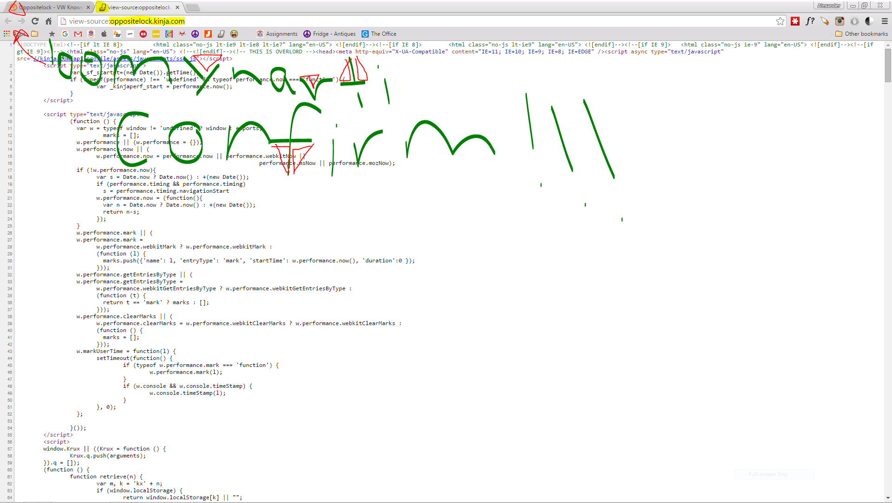The image size is (892, 503).
Task: Open the unnamed folder in bookmarks bar
Action: click(x=35, y=34)
